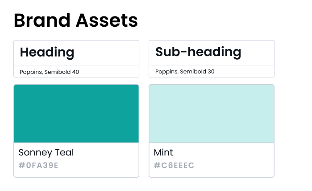312x191 pixels.
Task: Click the word Assets in the title
Action: (107, 20)
